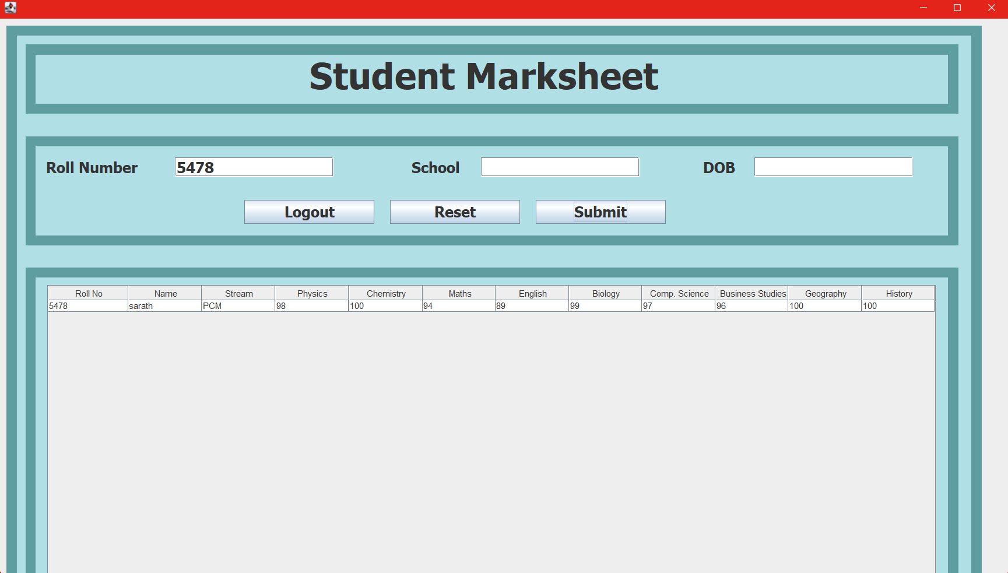The height and width of the screenshot is (573, 1008).
Task: Minimize the marksheet window
Action: pyautogui.click(x=923, y=8)
